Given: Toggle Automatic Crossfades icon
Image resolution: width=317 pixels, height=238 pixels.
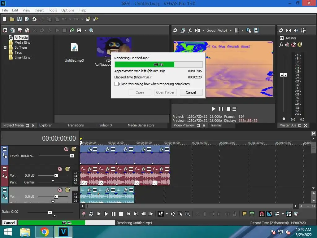Looking at the screenshot, I should point(269,214).
